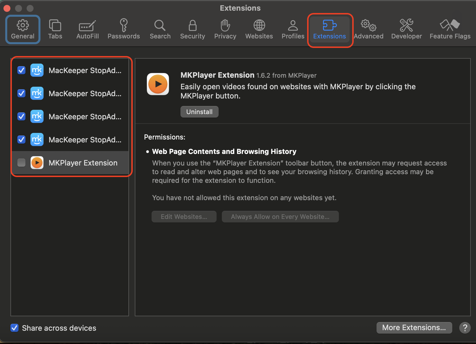Open the Search preferences
The height and width of the screenshot is (344, 476).
click(x=160, y=29)
